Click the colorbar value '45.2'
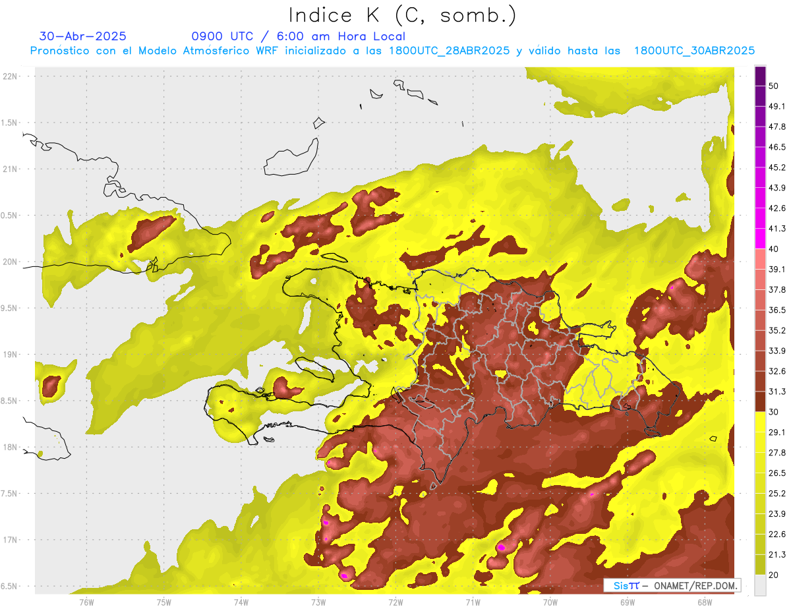 pyautogui.click(x=776, y=167)
